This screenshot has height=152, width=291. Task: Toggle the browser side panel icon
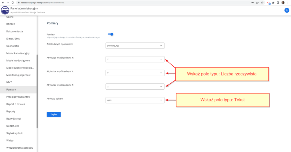point(278,3)
